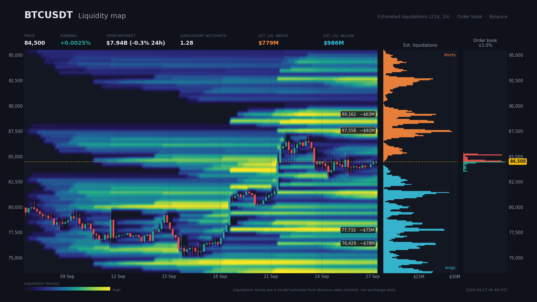Screen dimensions: 537x302
Task: Click est. liq. above value $779M
Action: pos(268,43)
